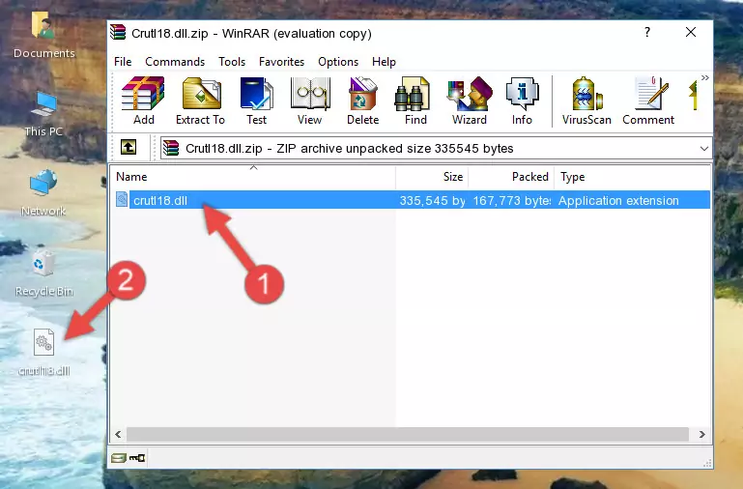The height and width of the screenshot is (489, 743).
Task: Open Find with the binoculars icon
Action: 415,101
